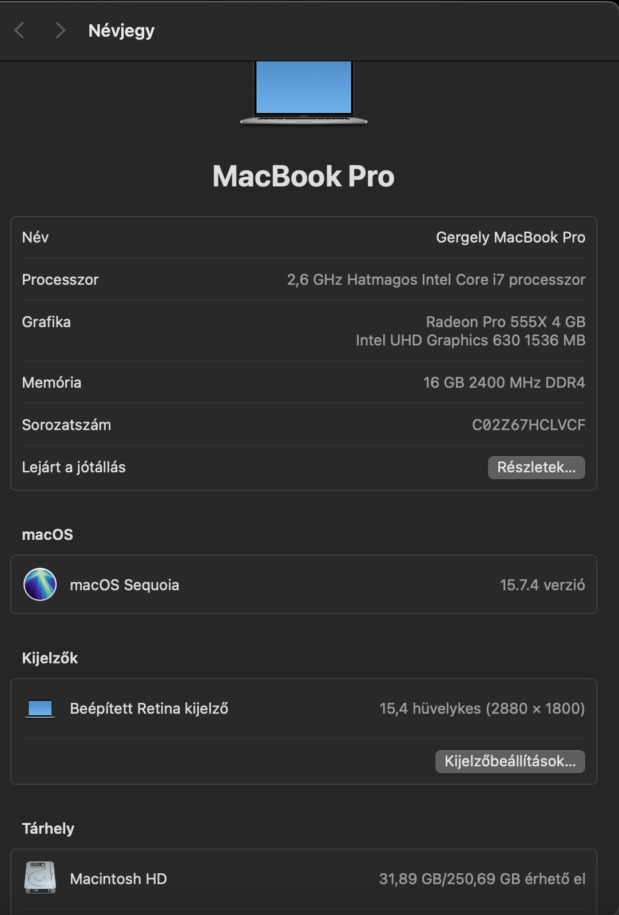Viewport: 619px width, 915px height.
Task: Open Kijelzőbeállítások display settings
Action: pyautogui.click(x=510, y=761)
